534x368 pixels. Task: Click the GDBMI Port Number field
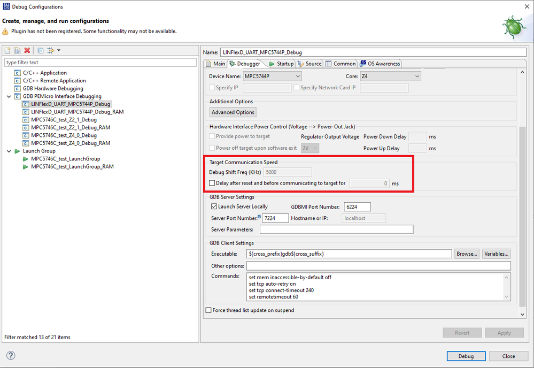click(x=357, y=206)
